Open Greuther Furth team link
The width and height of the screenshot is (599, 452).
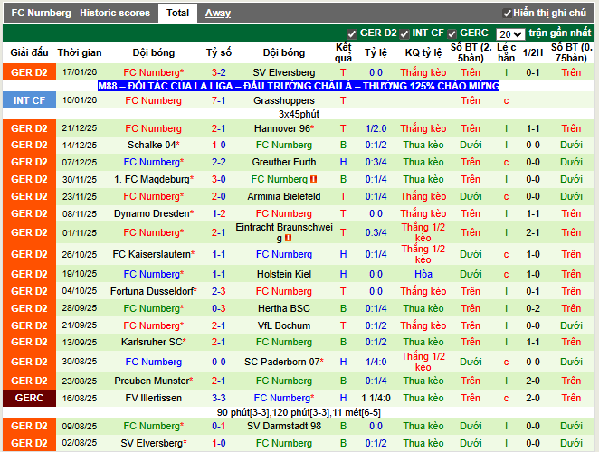point(284,162)
